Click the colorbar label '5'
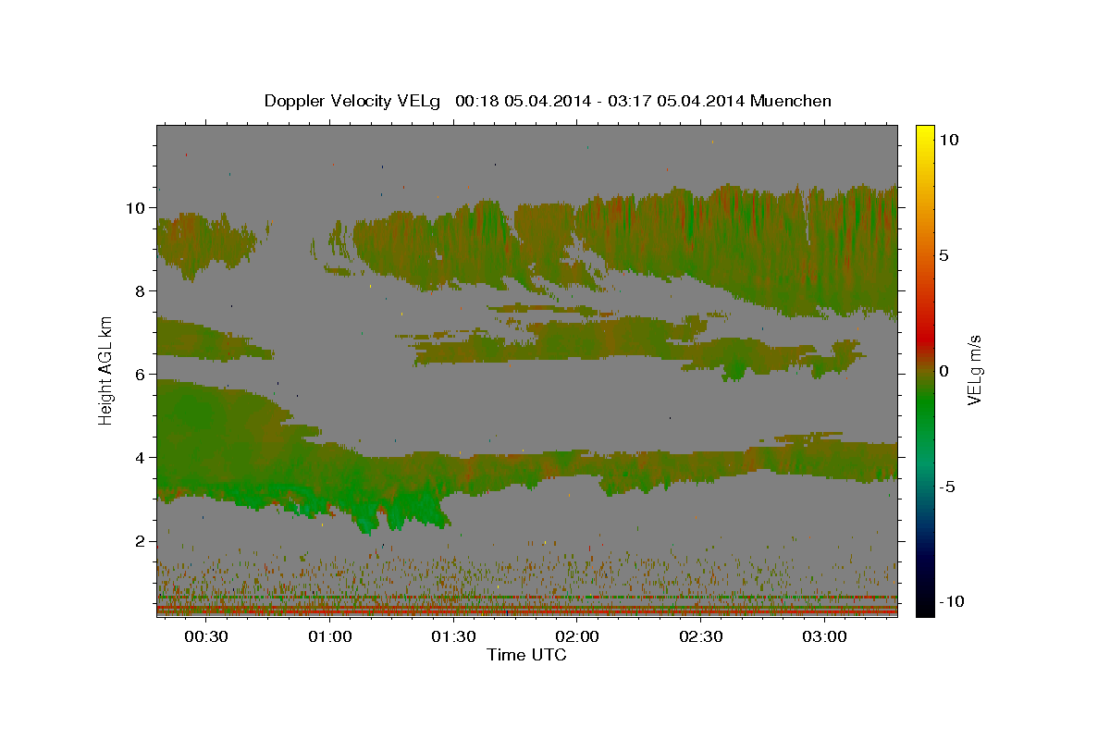The width and height of the screenshot is (1110, 740). [x=944, y=255]
